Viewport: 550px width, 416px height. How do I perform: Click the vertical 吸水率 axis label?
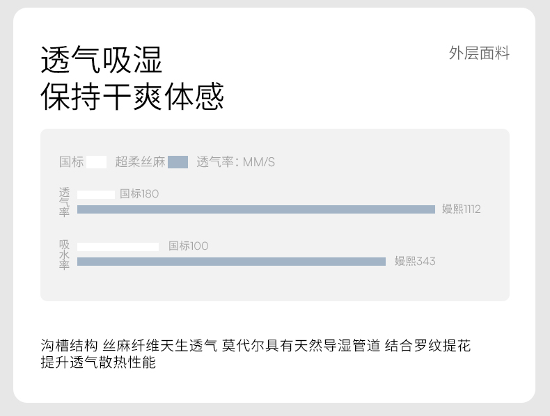tap(64, 255)
